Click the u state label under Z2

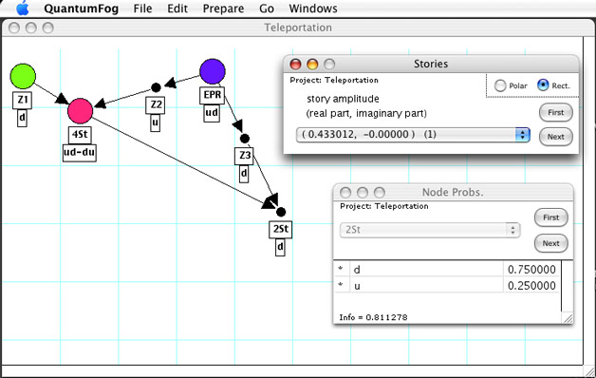155,123
